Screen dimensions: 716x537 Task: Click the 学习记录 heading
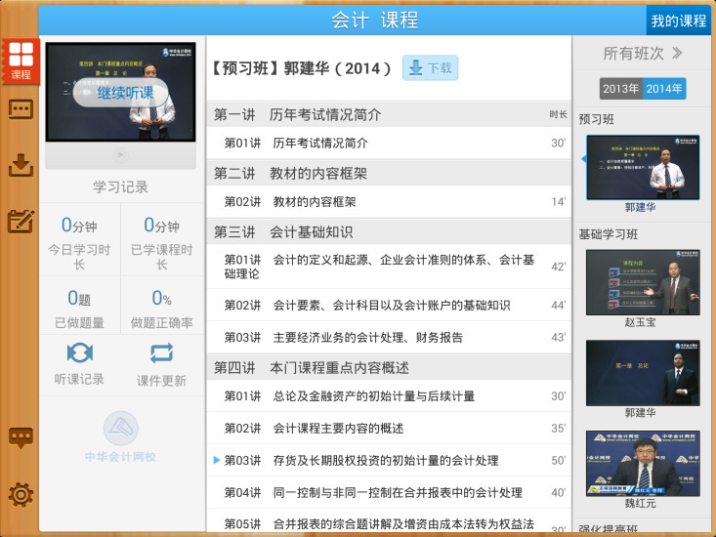point(120,186)
